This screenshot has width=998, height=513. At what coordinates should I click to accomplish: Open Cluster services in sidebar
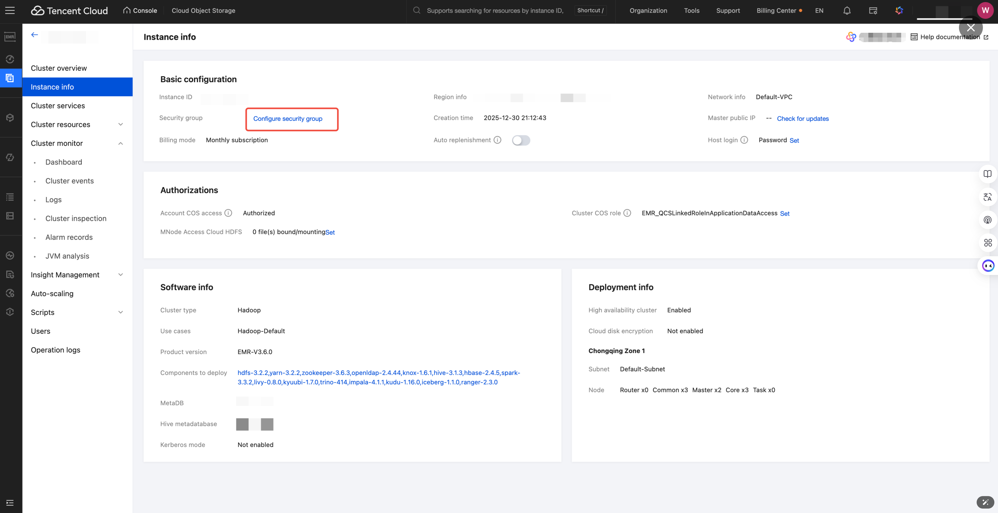coord(58,106)
